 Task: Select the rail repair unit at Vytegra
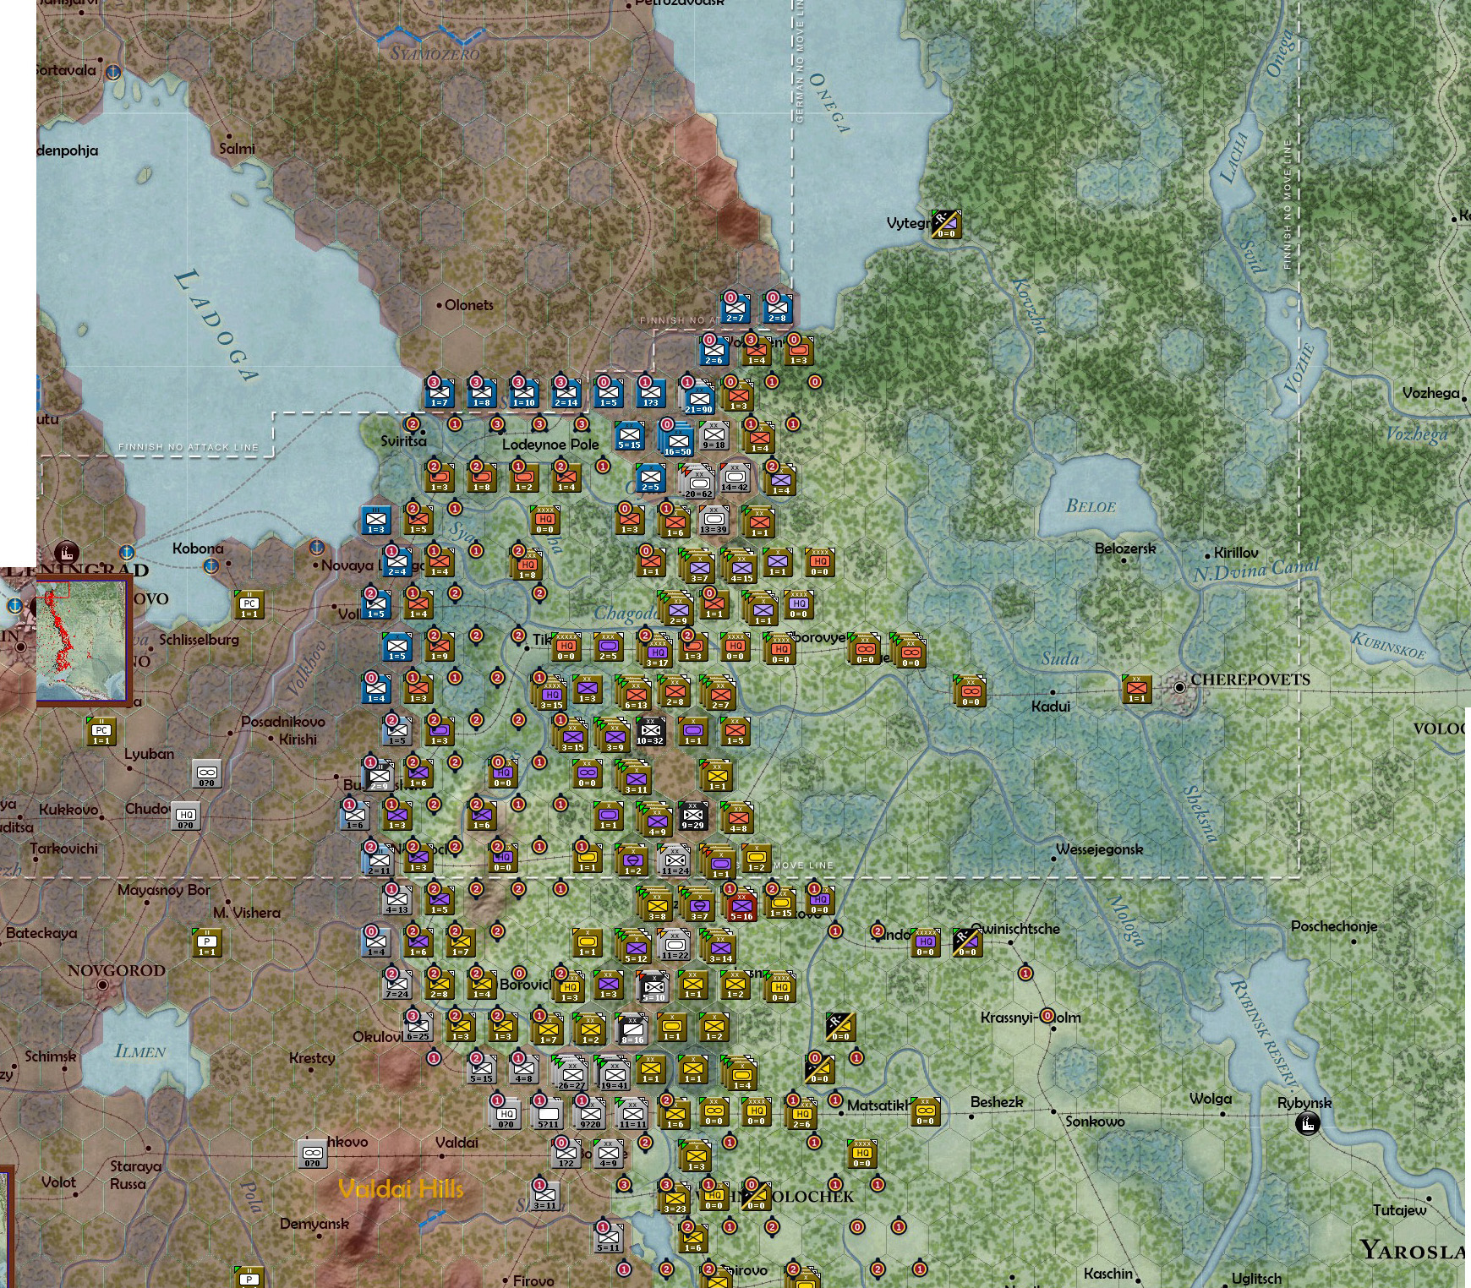click(946, 224)
